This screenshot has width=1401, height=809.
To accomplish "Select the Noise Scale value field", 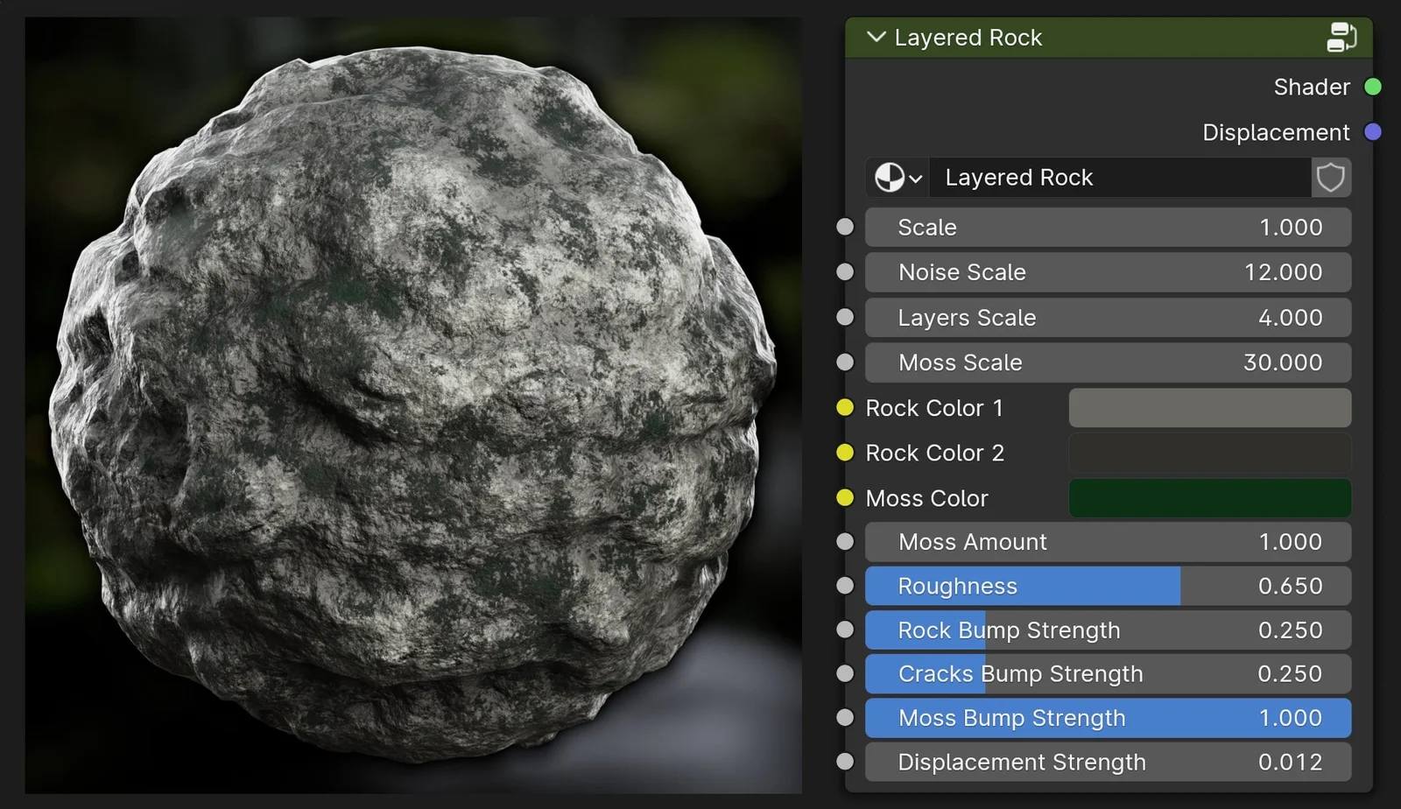I will [1108, 271].
